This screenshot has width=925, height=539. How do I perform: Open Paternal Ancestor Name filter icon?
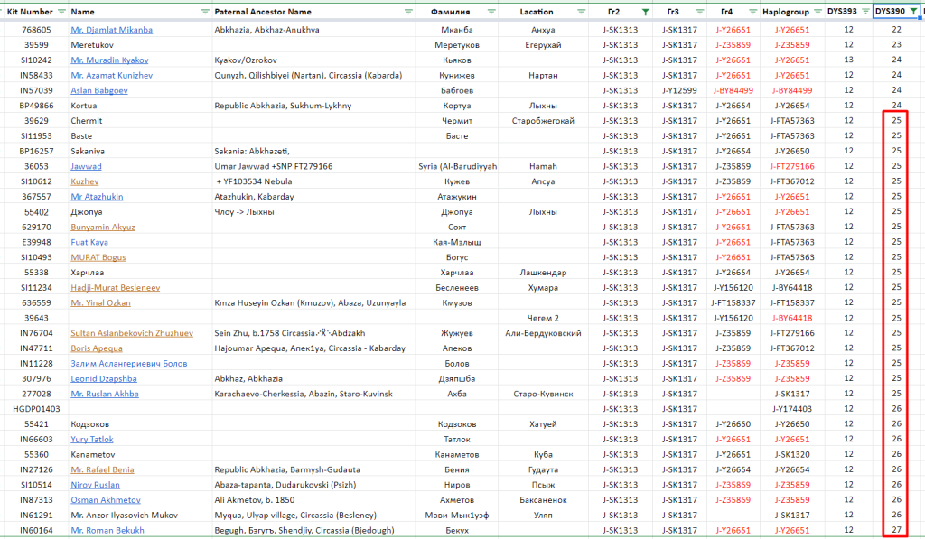tap(408, 12)
